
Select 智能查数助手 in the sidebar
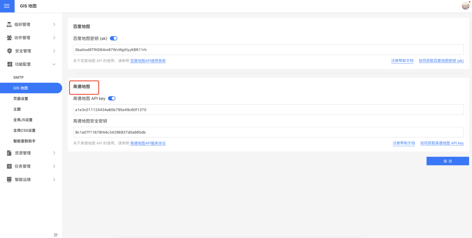pyautogui.click(x=24, y=141)
